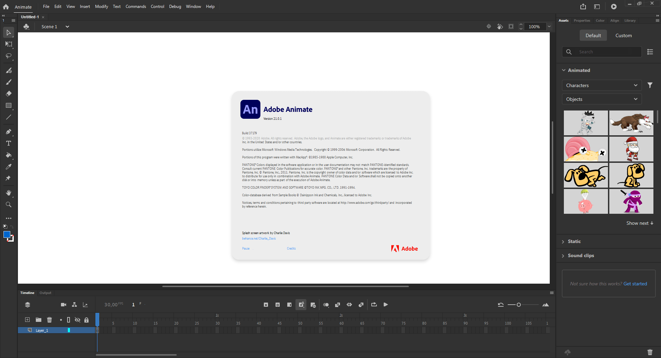Open the Characters dropdown
661x358 pixels.
[x=602, y=85]
